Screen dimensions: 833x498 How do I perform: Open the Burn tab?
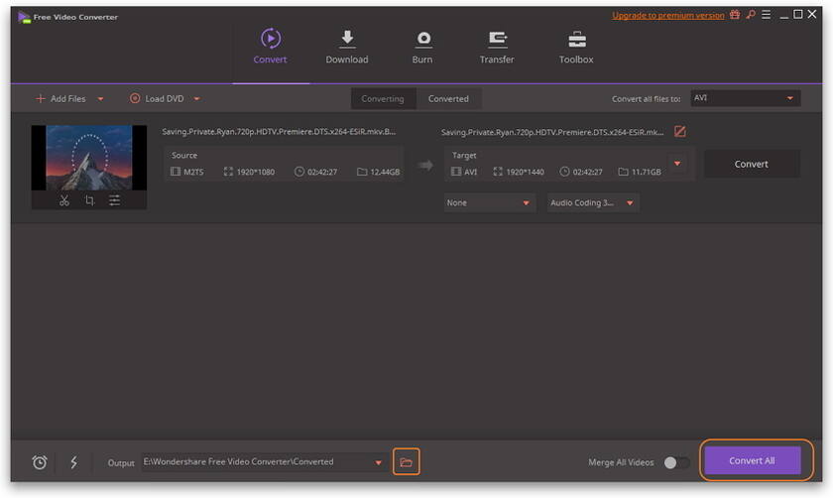click(x=422, y=47)
